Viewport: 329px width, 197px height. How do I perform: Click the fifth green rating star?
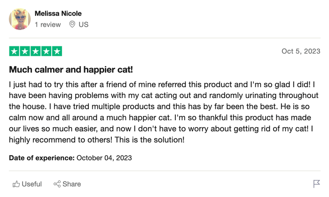tap(57, 51)
